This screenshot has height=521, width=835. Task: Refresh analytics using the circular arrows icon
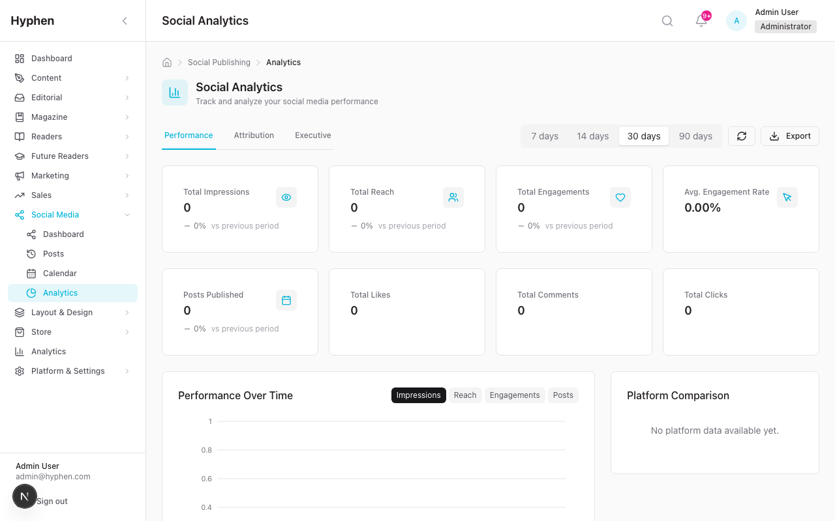click(741, 136)
